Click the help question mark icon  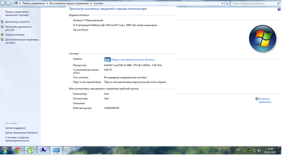pyautogui.click(x=279, y=9)
